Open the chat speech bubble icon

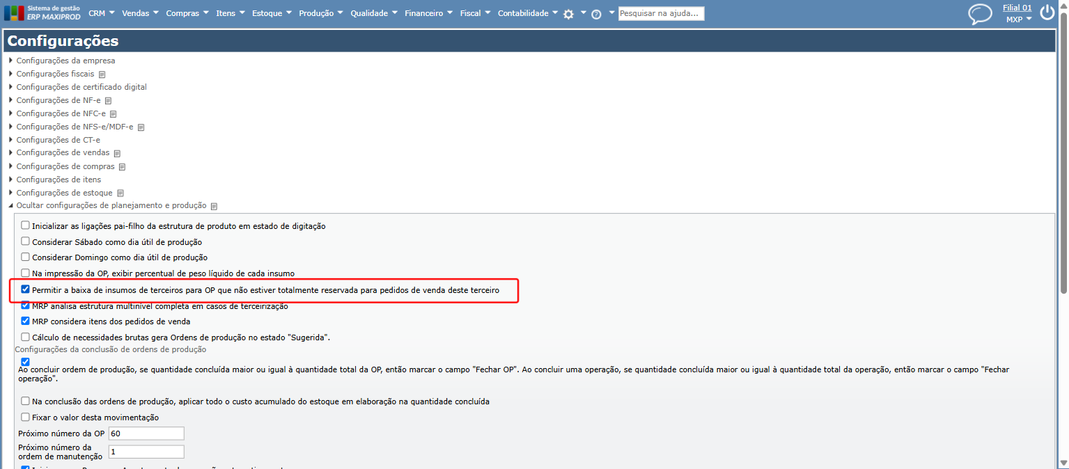pos(980,14)
